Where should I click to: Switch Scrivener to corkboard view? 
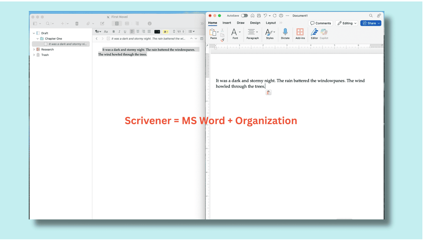click(127, 24)
